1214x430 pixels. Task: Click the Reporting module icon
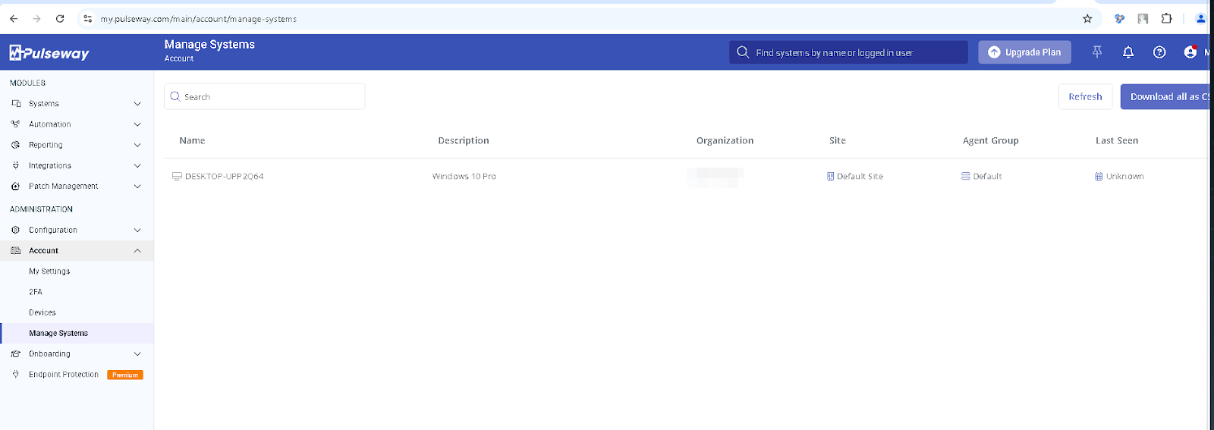(x=16, y=144)
